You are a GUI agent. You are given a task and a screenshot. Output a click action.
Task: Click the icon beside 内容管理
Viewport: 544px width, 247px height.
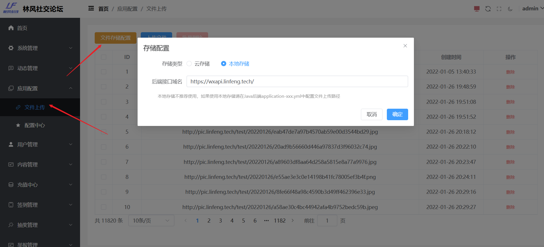tap(11, 164)
